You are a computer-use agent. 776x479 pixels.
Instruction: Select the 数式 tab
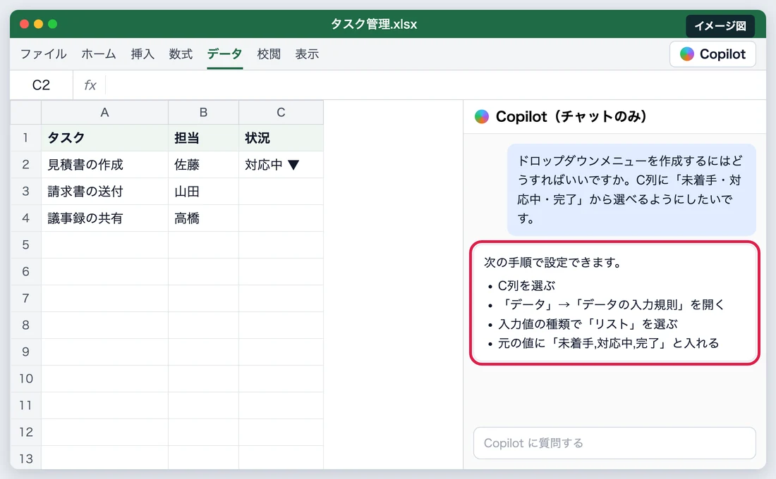181,54
